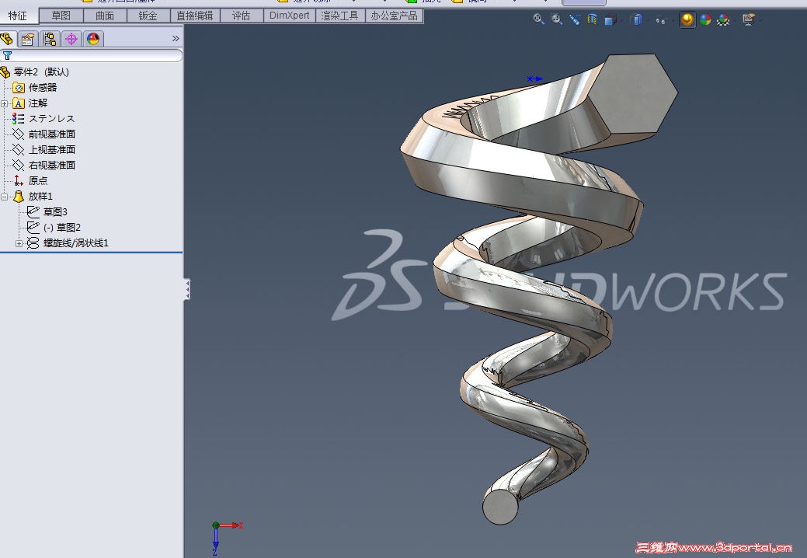Expand the 注解 node

(5, 103)
